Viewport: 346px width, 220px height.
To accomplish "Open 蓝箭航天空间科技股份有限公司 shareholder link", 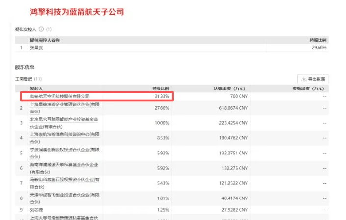I will point(60,96).
